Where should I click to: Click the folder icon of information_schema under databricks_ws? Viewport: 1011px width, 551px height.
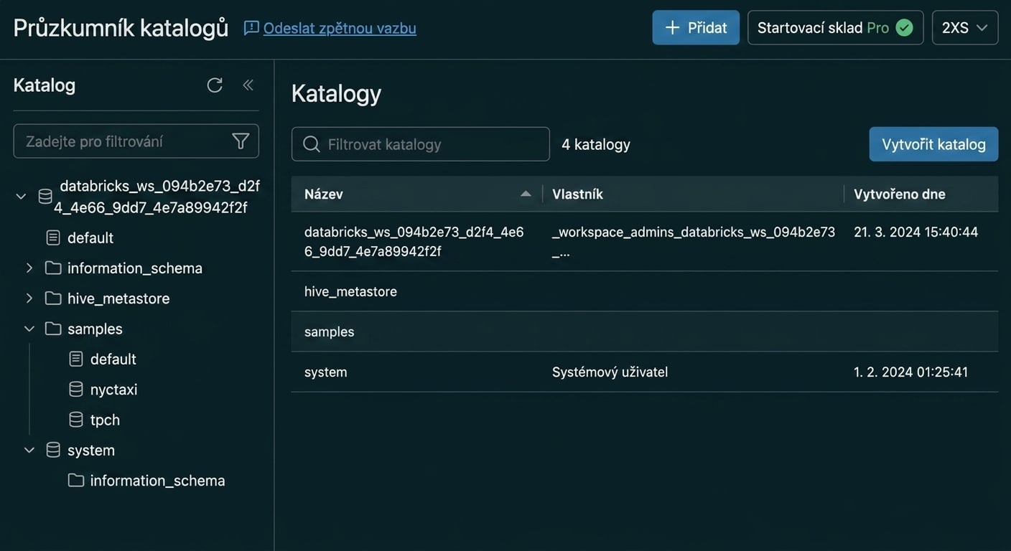point(53,268)
